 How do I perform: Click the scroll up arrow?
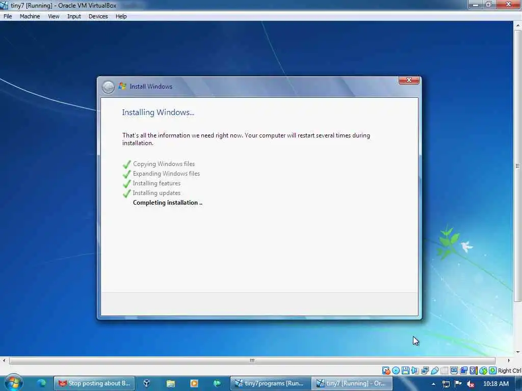click(518, 25)
